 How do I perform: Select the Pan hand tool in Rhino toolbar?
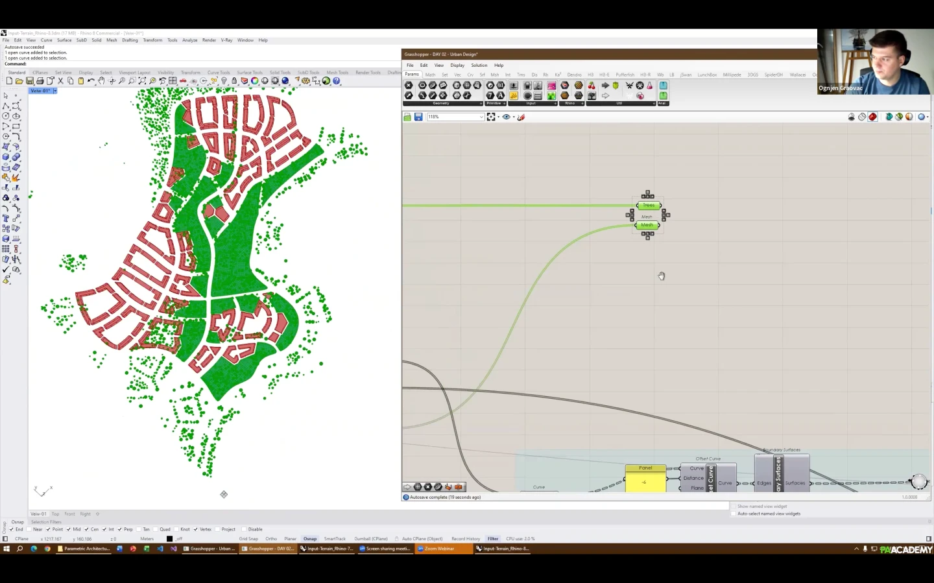click(101, 81)
